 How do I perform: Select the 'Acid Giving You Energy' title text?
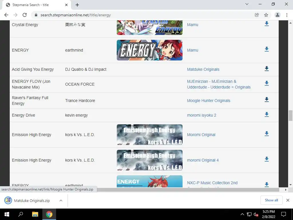click(33, 69)
